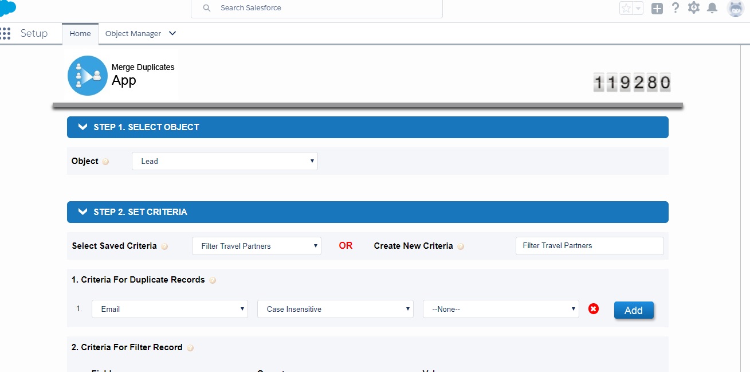750x372 pixels.
Task: Open the Email field dropdown
Action: click(x=170, y=309)
